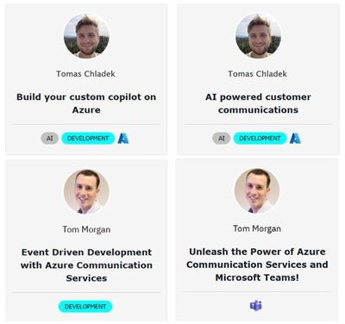Open the Build your custom copilot on Azure session

coord(86,103)
